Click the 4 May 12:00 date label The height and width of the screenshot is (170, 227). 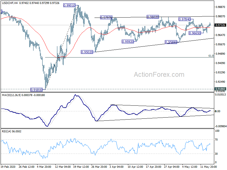[x=190, y=167]
